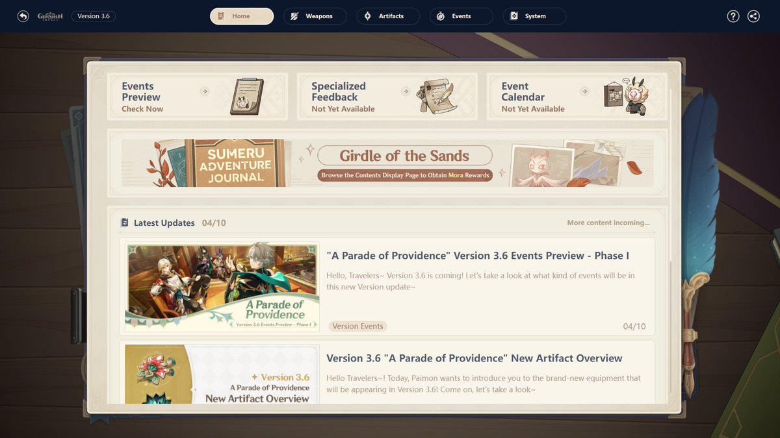Click the Hello Travelers description of the artifact article
The width and height of the screenshot is (780, 438).
tap(484, 383)
